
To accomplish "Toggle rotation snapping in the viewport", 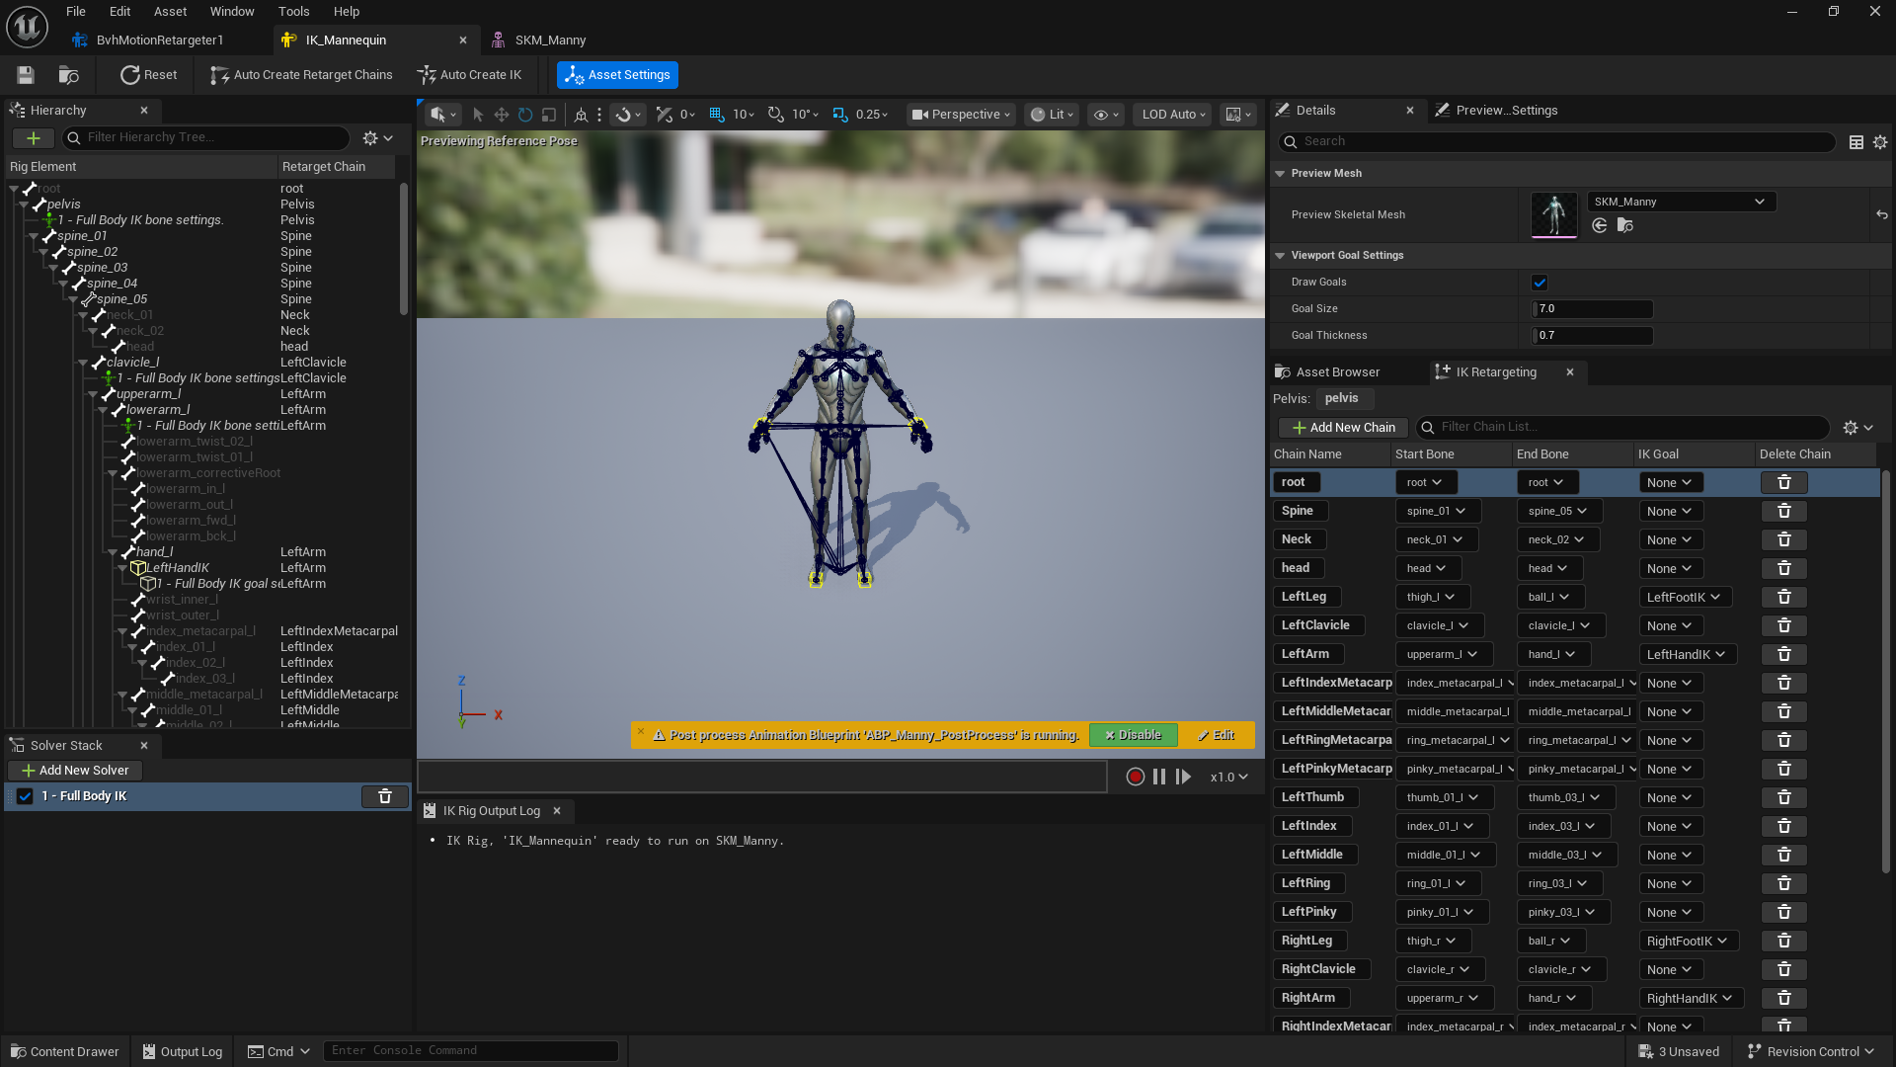I will click(776, 114).
